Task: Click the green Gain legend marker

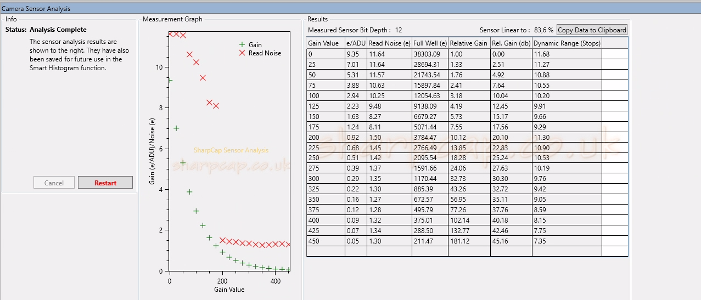Action: [242, 44]
